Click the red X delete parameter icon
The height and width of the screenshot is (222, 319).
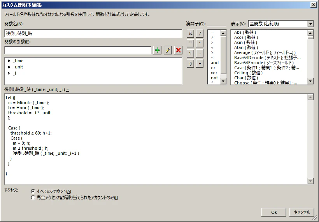click(x=178, y=50)
